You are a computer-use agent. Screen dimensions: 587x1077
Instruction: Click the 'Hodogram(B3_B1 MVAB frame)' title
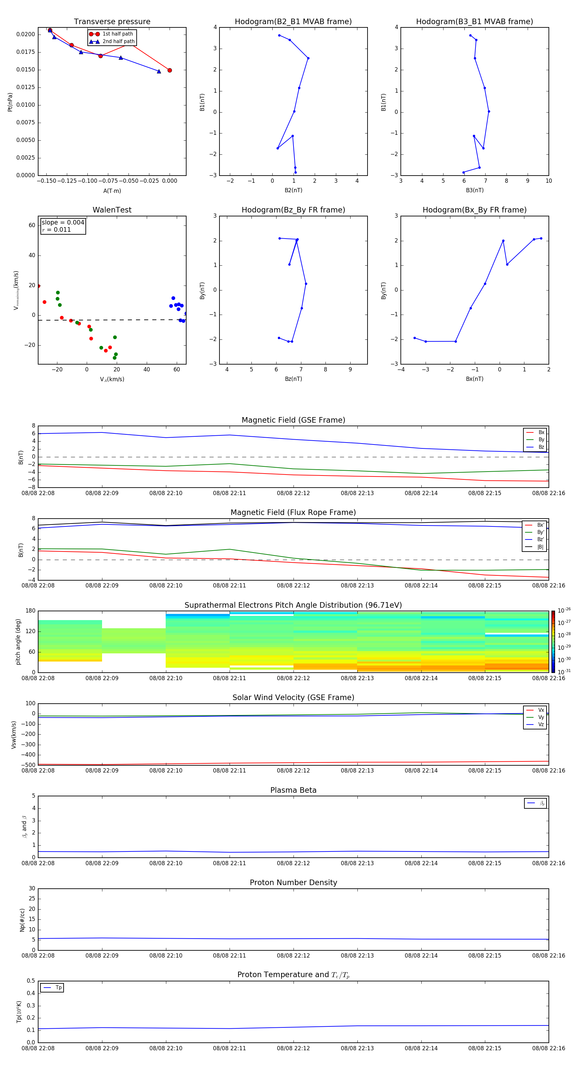(474, 22)
